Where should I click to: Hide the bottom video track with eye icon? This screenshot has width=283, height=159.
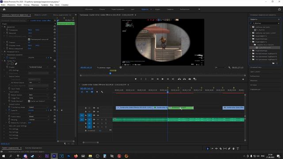[x=98, y=115]
